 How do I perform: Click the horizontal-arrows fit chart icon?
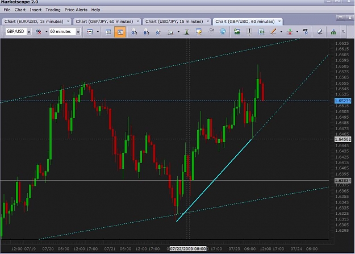[261, 32]
